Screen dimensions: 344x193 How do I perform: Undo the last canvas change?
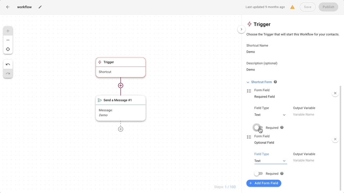(x=8, y=64)
